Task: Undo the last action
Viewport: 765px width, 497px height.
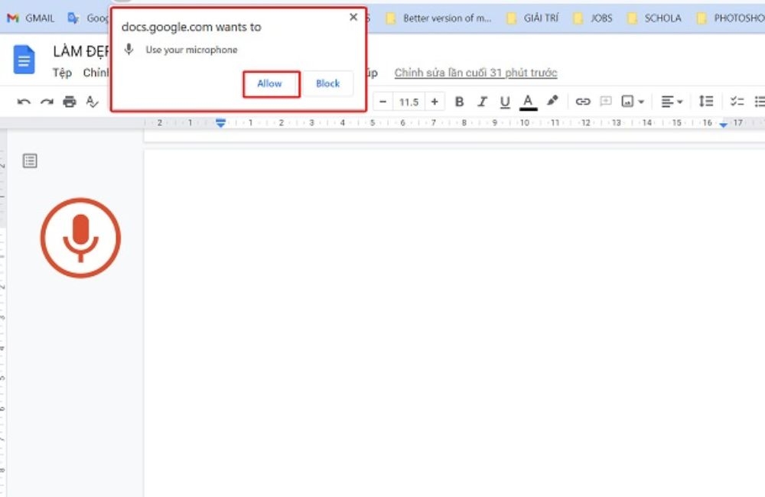Action: 24,102
